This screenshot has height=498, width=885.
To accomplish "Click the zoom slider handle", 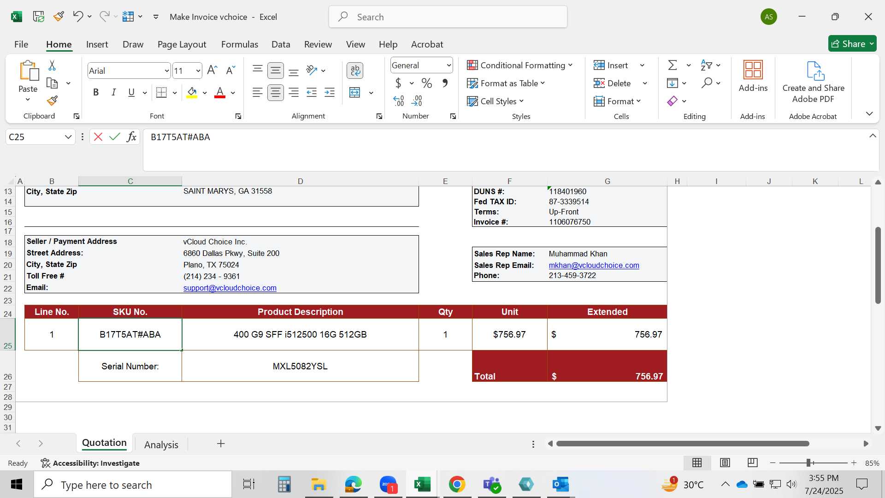I will point(808,462).
